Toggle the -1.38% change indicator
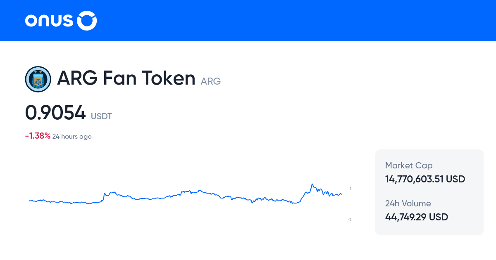Screen dimensions: 496x260 click(37, 135)
